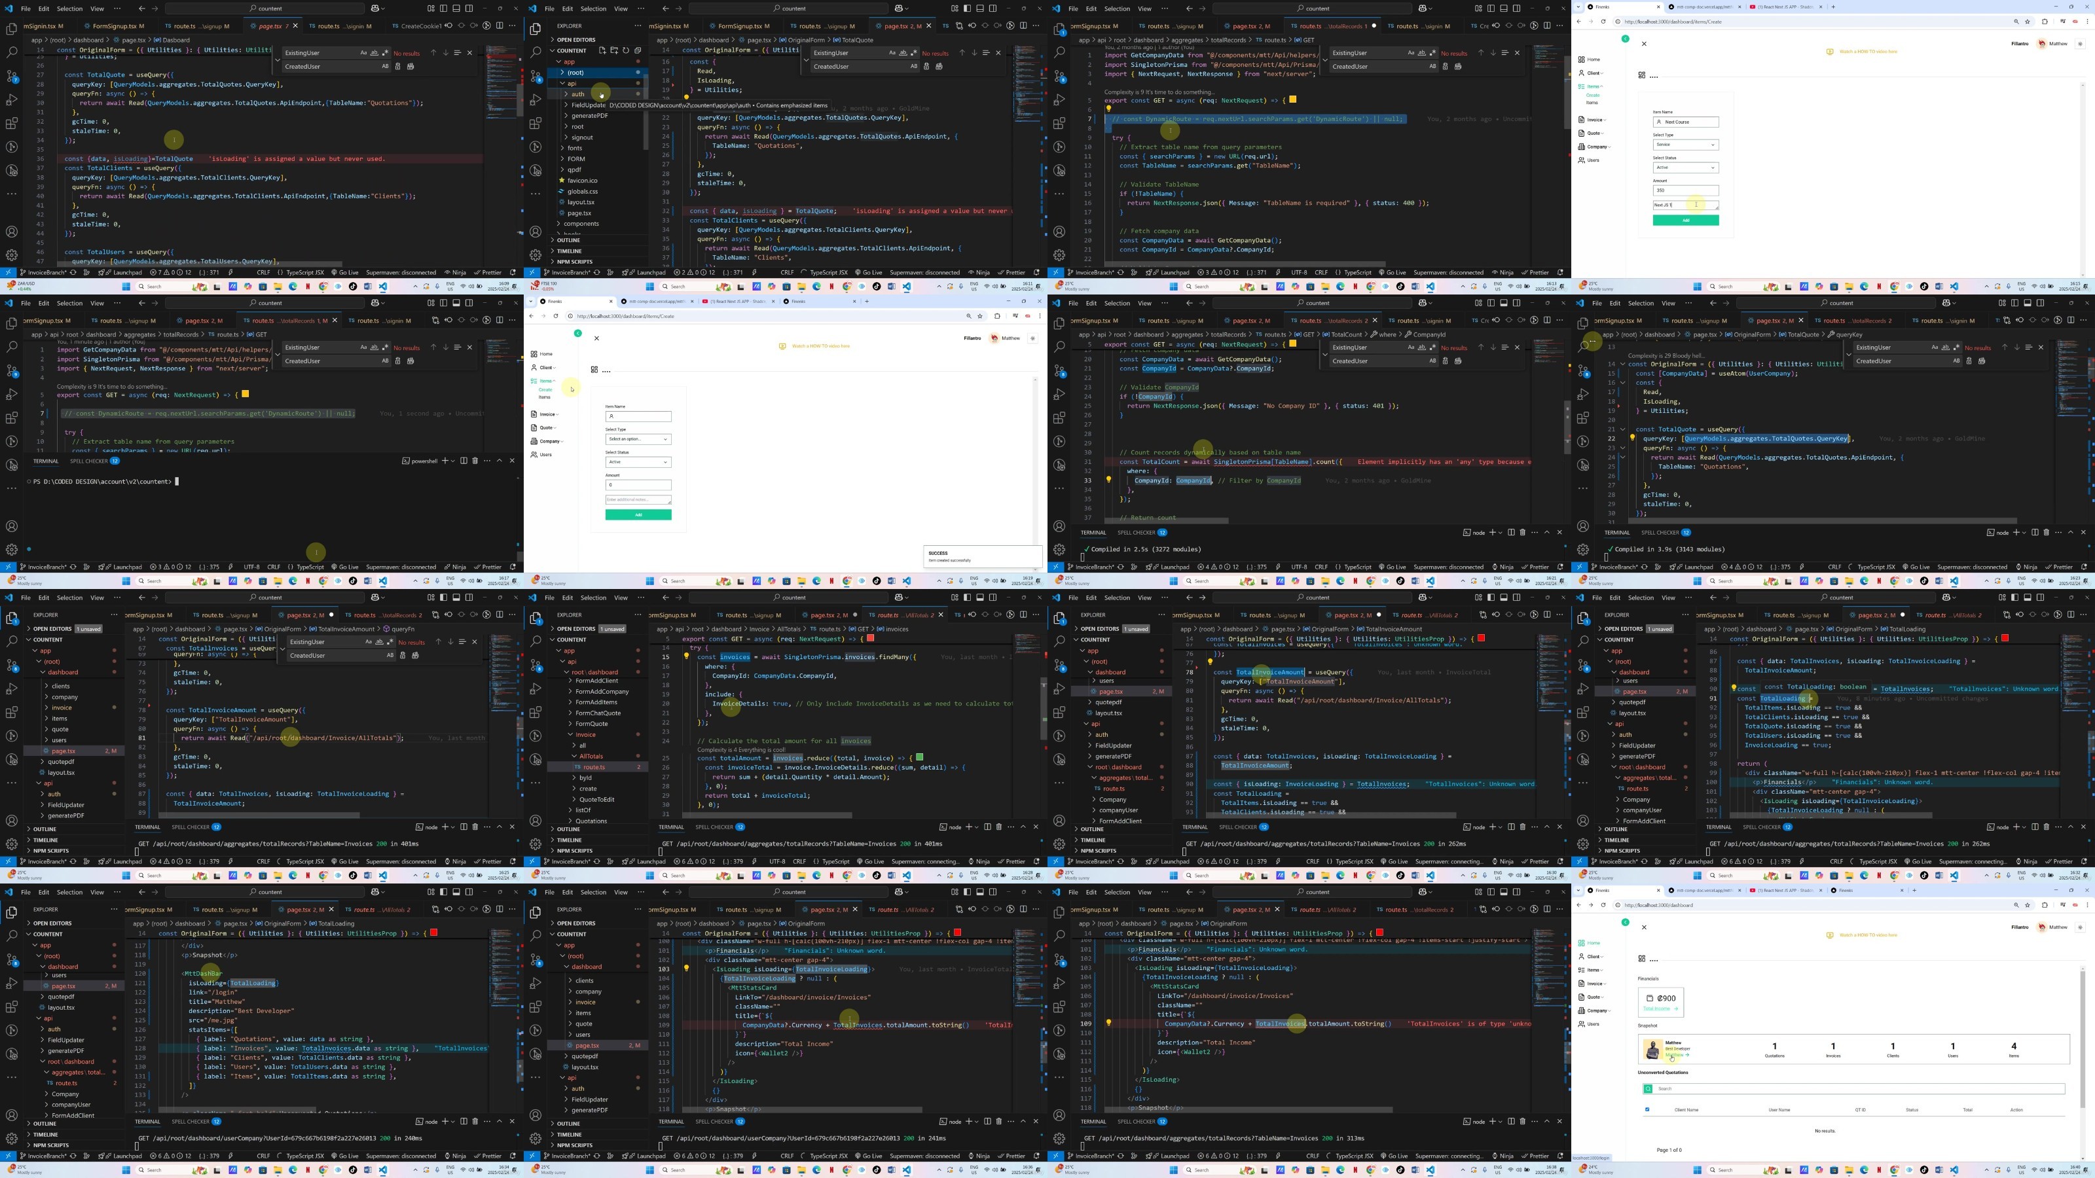Viewport: 2095px width, 1178px height.
Task: Open the CreateCookie1 editor tab
Action: (416, 26)
